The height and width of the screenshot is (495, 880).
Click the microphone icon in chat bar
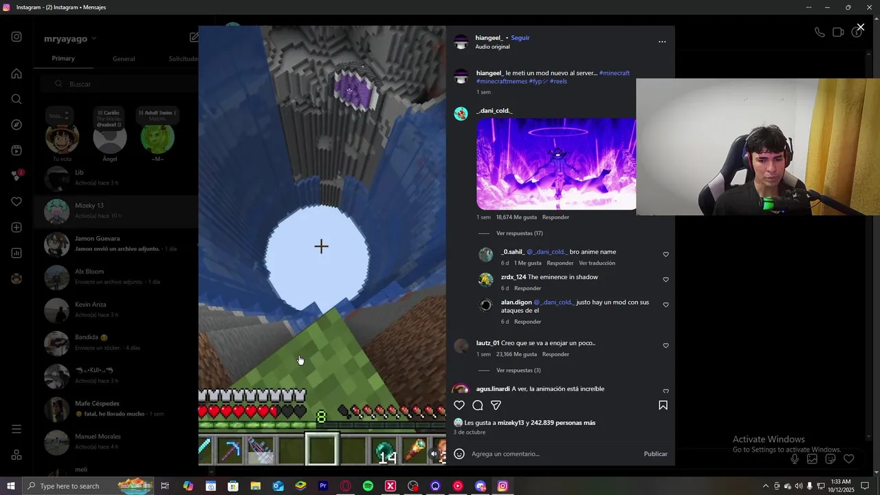tap(795, 459)
